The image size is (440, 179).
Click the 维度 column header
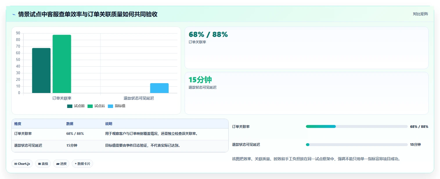coord(18,124)
